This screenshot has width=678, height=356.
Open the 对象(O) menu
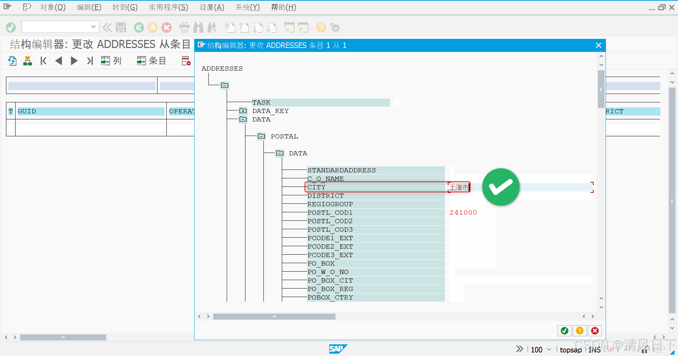53,7
